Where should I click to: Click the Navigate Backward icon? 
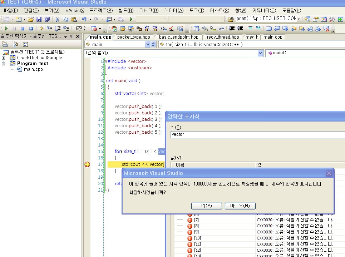[x=109, y=19]
